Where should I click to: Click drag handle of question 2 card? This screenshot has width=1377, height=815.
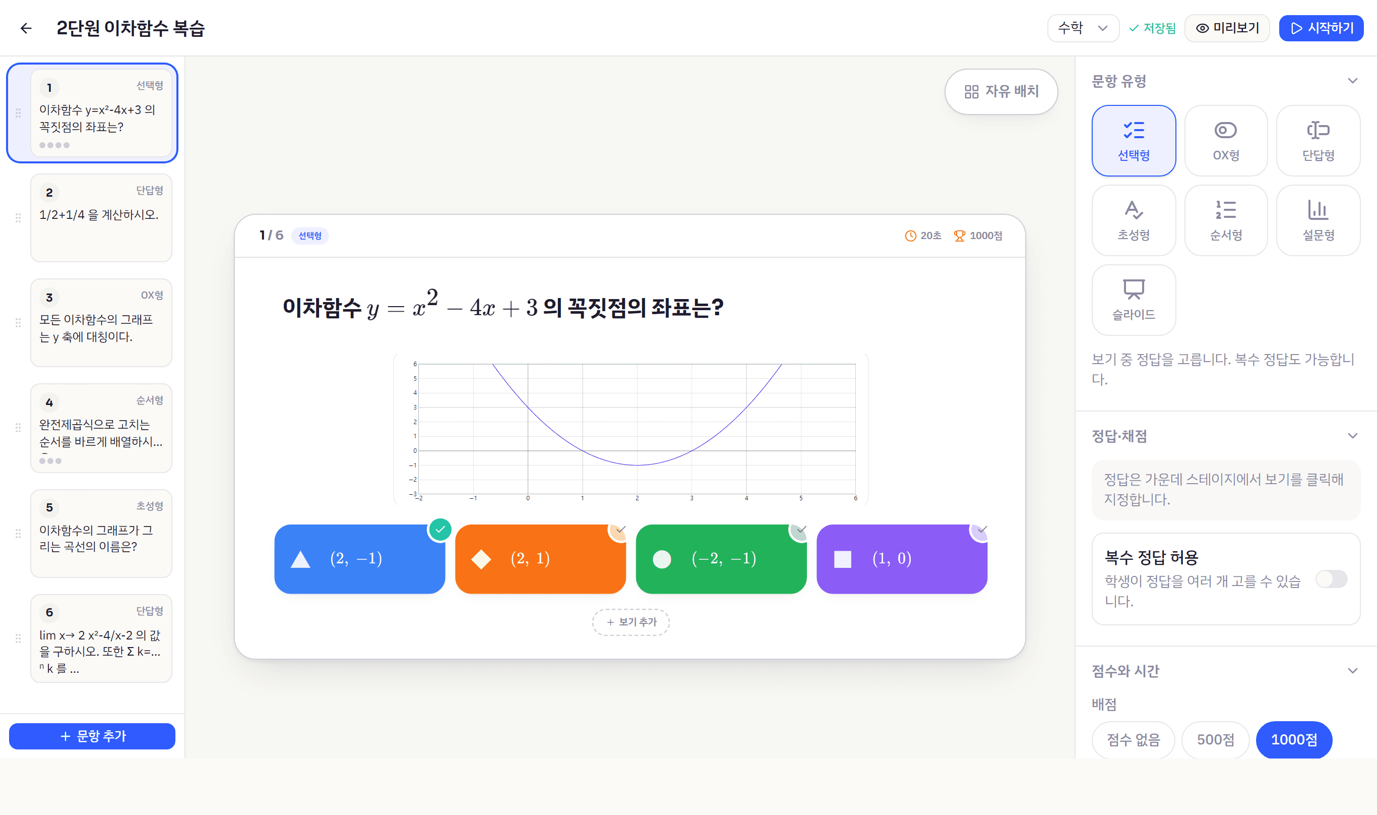tap(18, 218)
